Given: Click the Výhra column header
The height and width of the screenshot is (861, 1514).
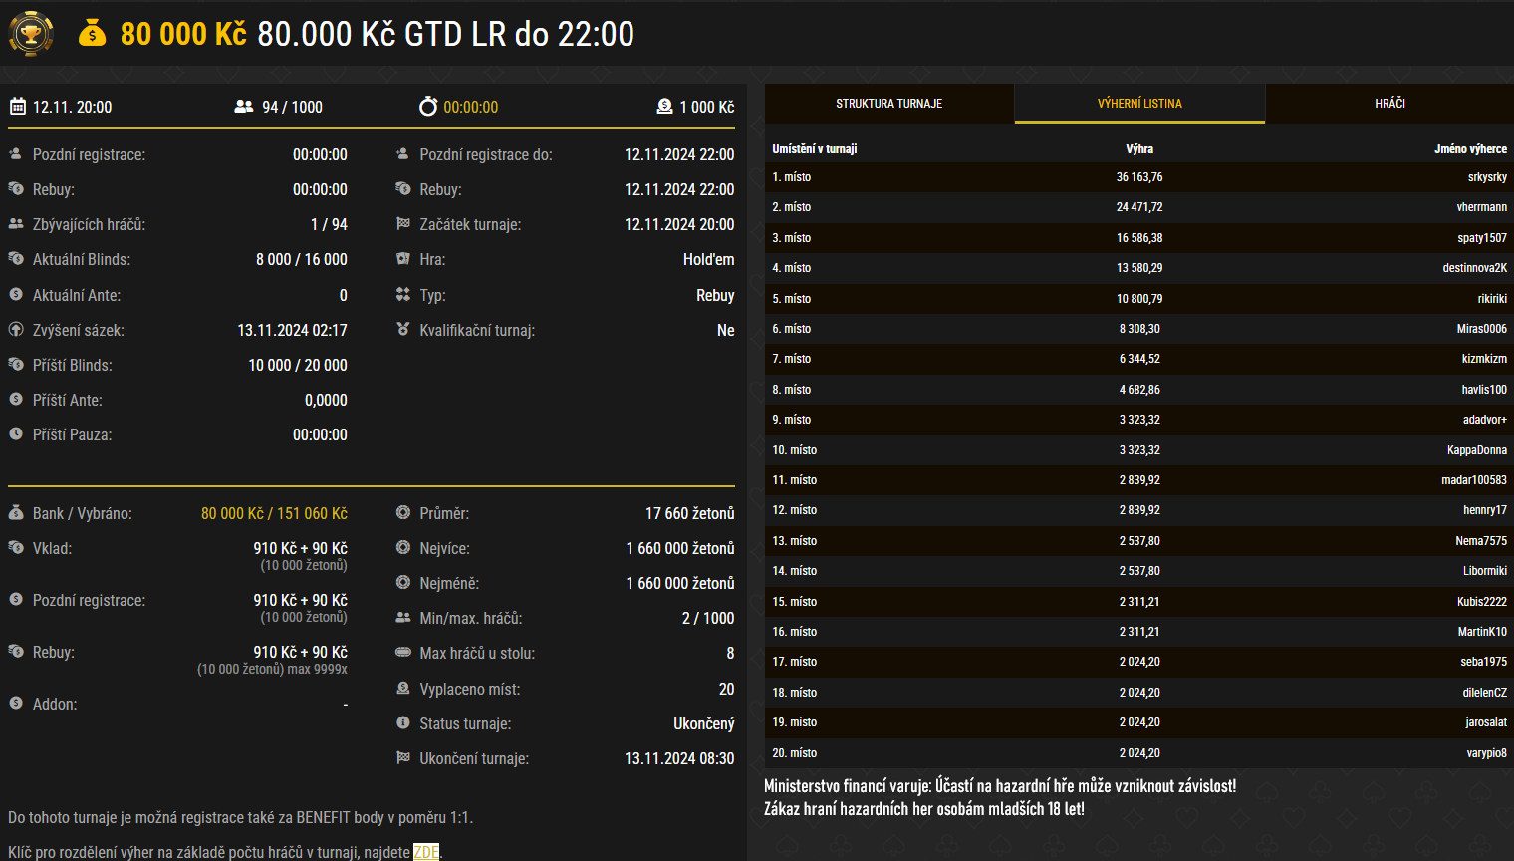Looking at the screenshot, I should point(1139,149).
